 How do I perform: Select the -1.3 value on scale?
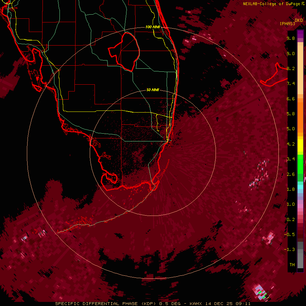click(x=289, y=250)
